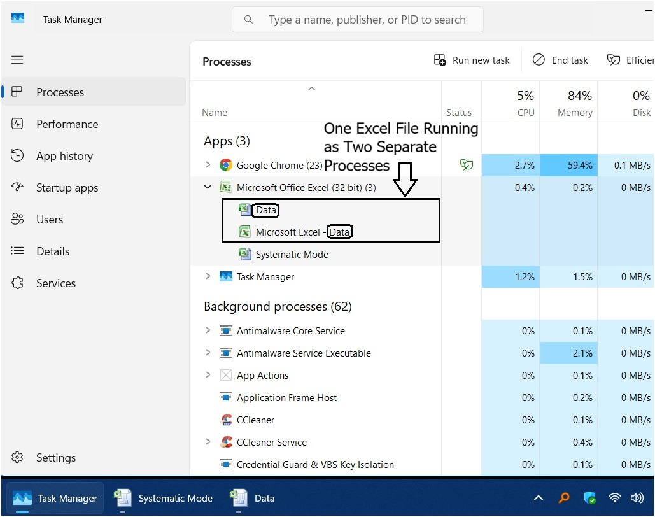
Task: Click the CCleaner Service icon
Action: point(226,442)
